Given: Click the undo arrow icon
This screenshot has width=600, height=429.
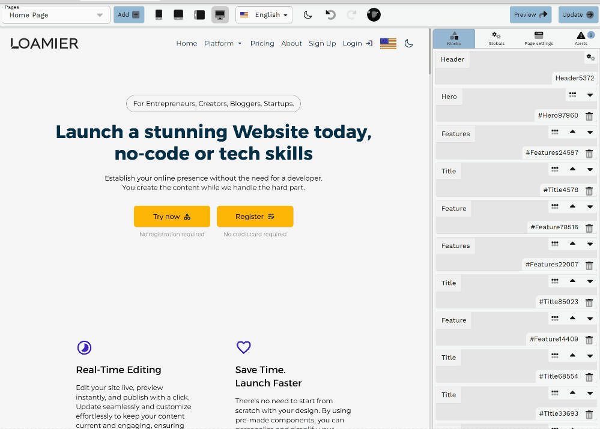Looking at the screenshot, I should pos(330,15).
